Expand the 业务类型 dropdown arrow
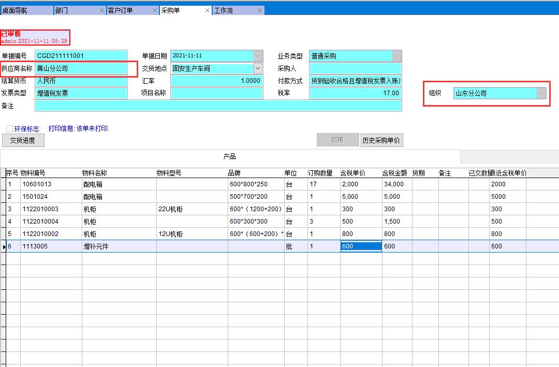559x367 pixels. click(x=396, y=56)
